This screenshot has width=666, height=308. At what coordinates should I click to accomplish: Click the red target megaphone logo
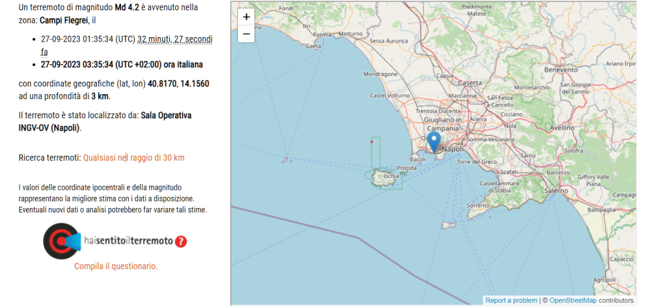pyautogui.click(x=62, y=240)
